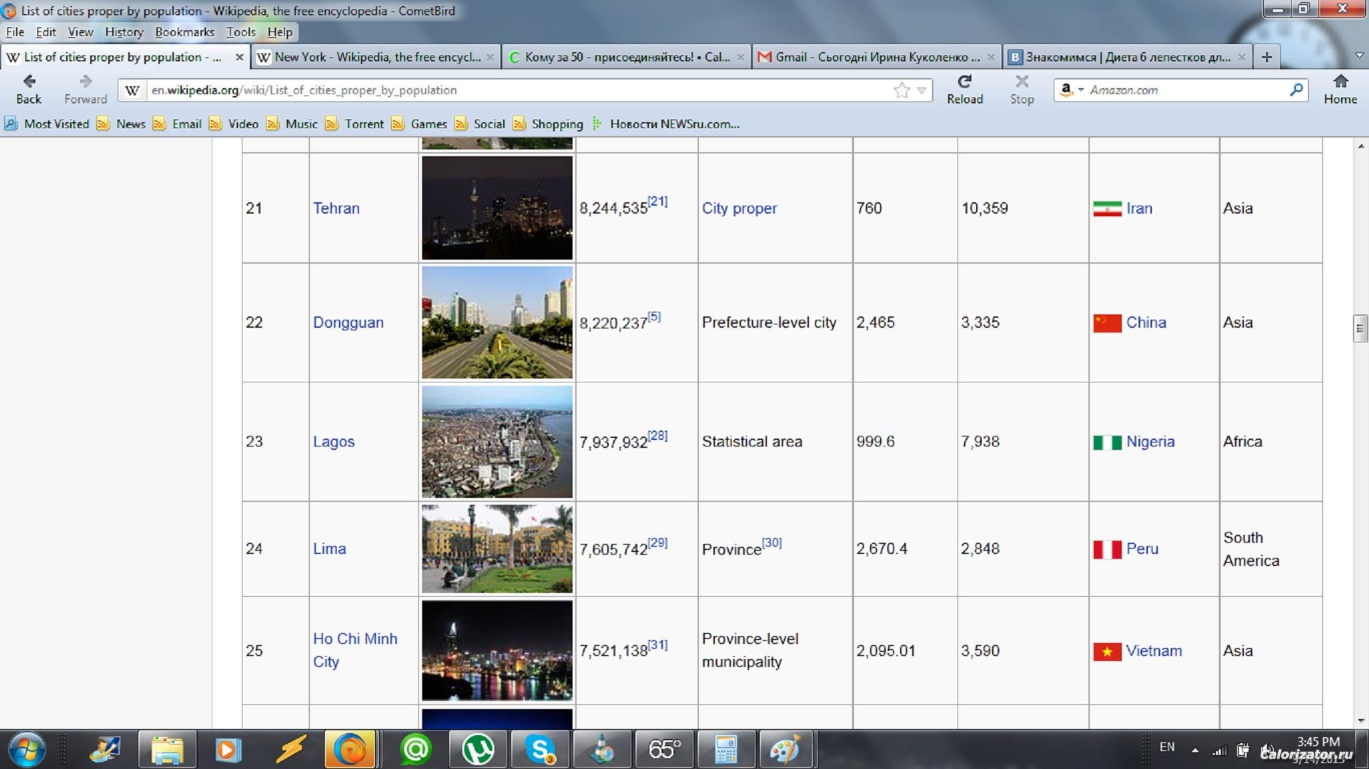Open uTorrent from the taskbar
This screenshot has height=769, width=1369.
(x=478, y=749)
